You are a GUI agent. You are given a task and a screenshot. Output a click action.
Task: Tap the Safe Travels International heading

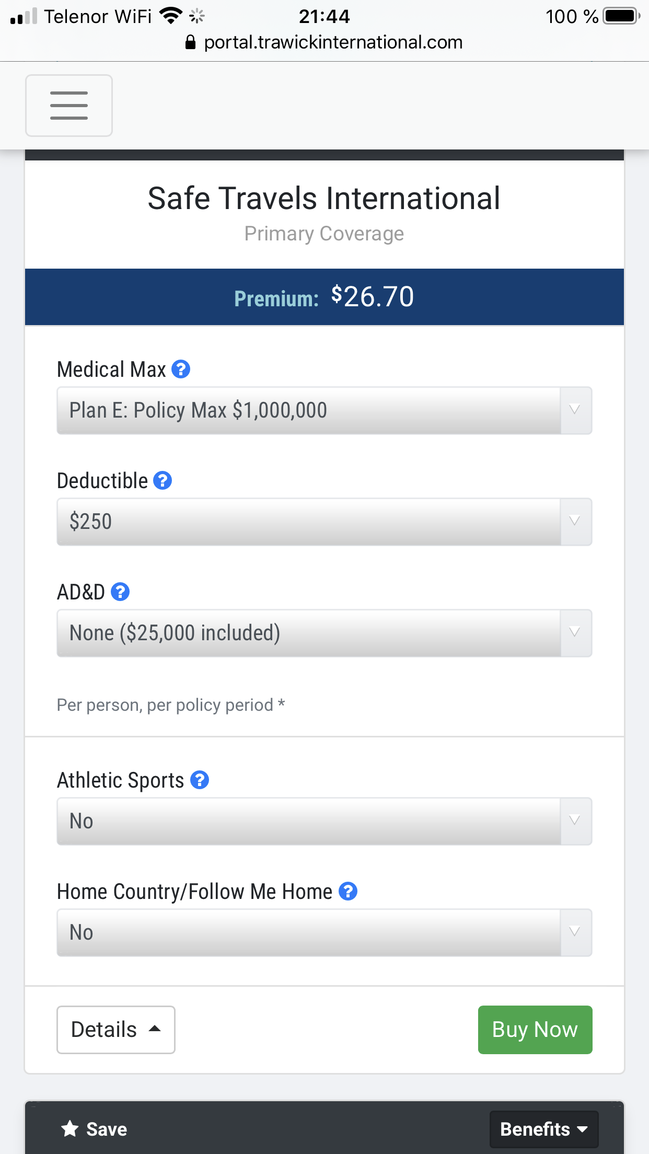pos(324,199)
